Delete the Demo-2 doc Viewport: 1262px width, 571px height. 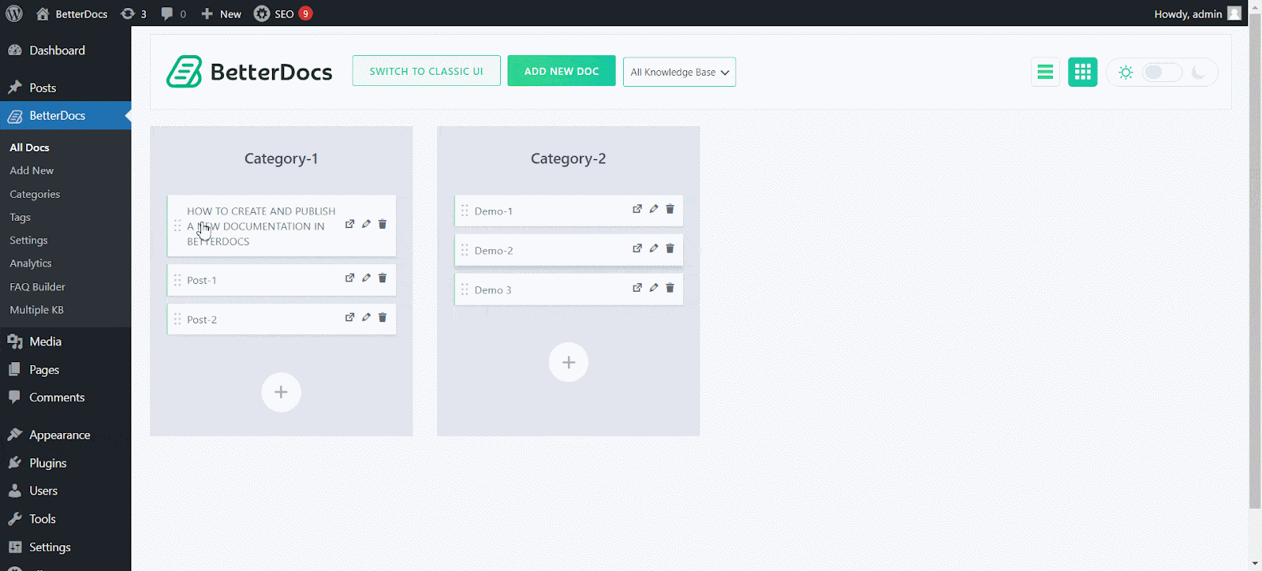(670, 248)
